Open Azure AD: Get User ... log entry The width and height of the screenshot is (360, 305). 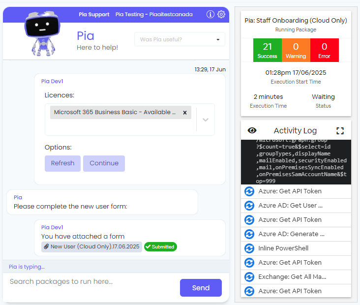coord(296,206)
